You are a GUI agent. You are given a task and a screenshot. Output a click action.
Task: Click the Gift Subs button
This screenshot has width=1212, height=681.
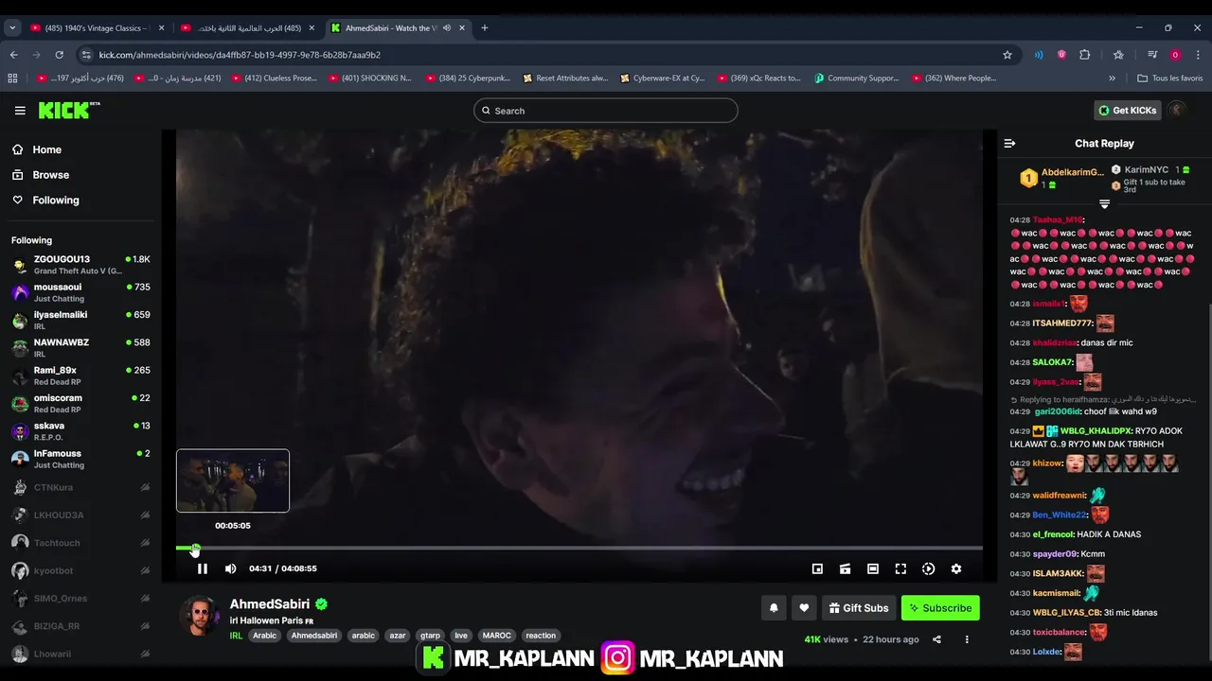[x=859, y=608]
